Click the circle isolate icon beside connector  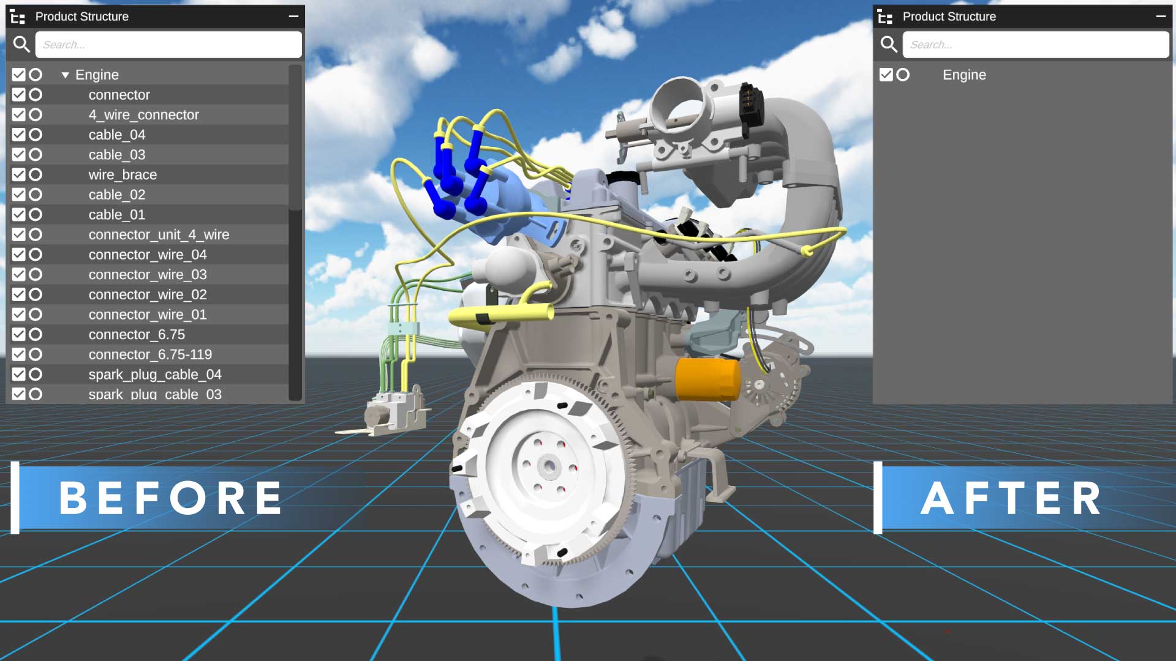36,95
